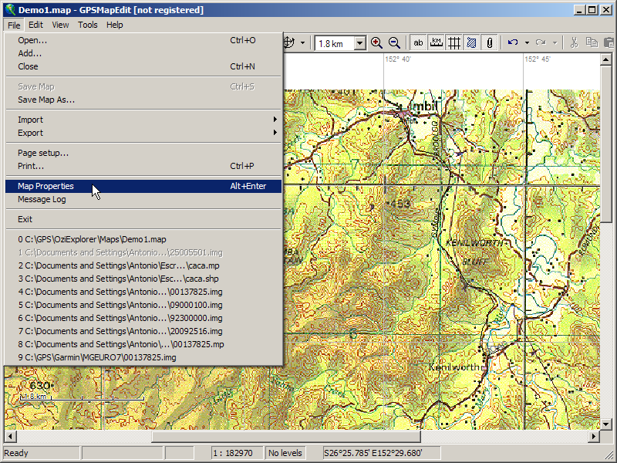Toggle the 'ab' labels display button
The height and width of the screenshot is (463, 617).
[x=419, y=43]
